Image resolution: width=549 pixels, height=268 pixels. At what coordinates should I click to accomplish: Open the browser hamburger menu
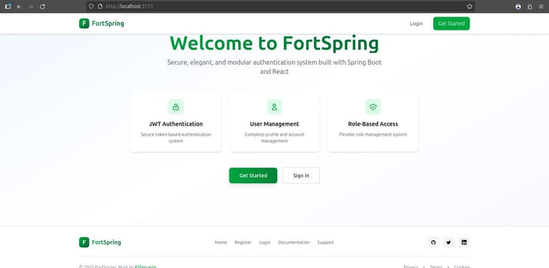click(541, 7)
